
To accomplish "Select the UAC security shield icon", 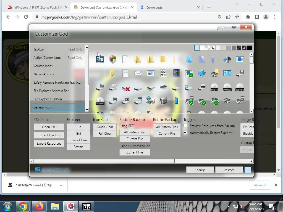I will click(113, 59).
